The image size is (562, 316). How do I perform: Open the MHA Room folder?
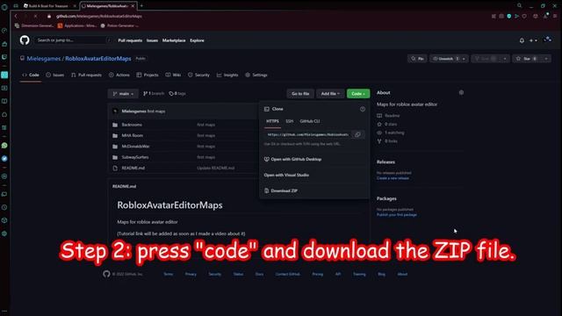133,135
